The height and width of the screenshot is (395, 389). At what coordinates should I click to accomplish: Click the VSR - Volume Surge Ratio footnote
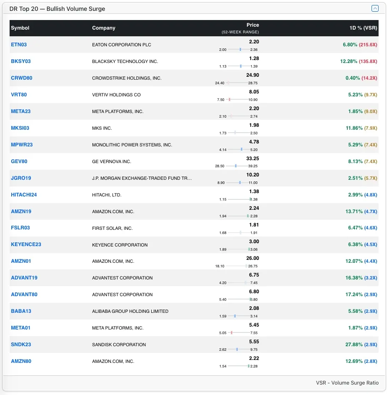pos(347,382)
